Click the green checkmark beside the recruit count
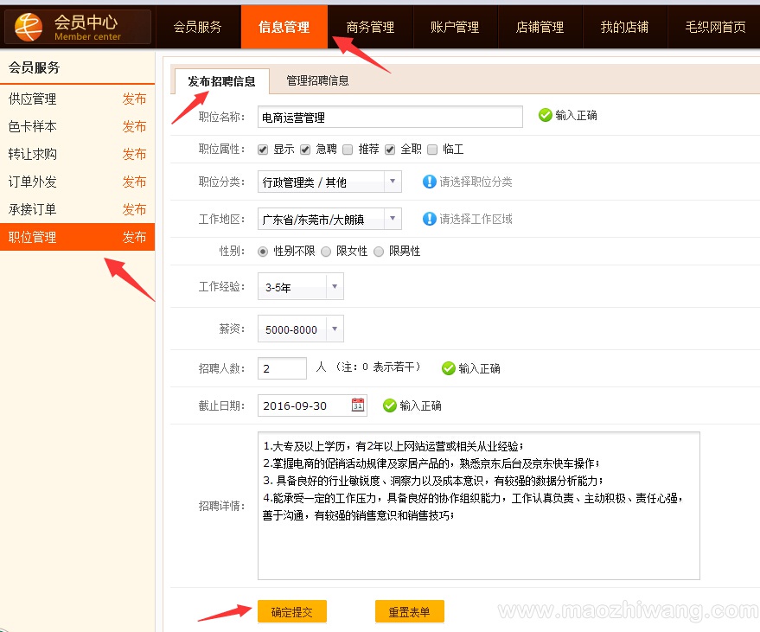Image resolution: width=760 pixels, height=632 pixels. point(448,368)
